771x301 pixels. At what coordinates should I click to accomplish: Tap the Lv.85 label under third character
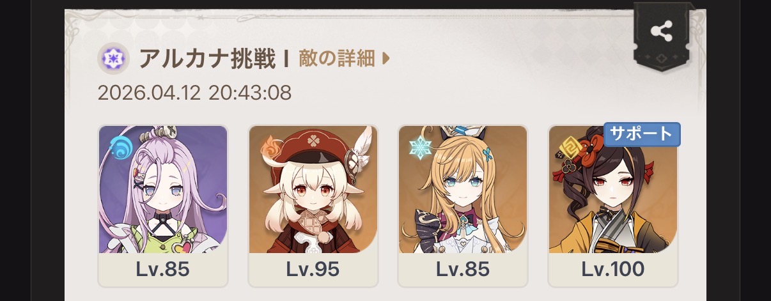(x=463, y=269)
